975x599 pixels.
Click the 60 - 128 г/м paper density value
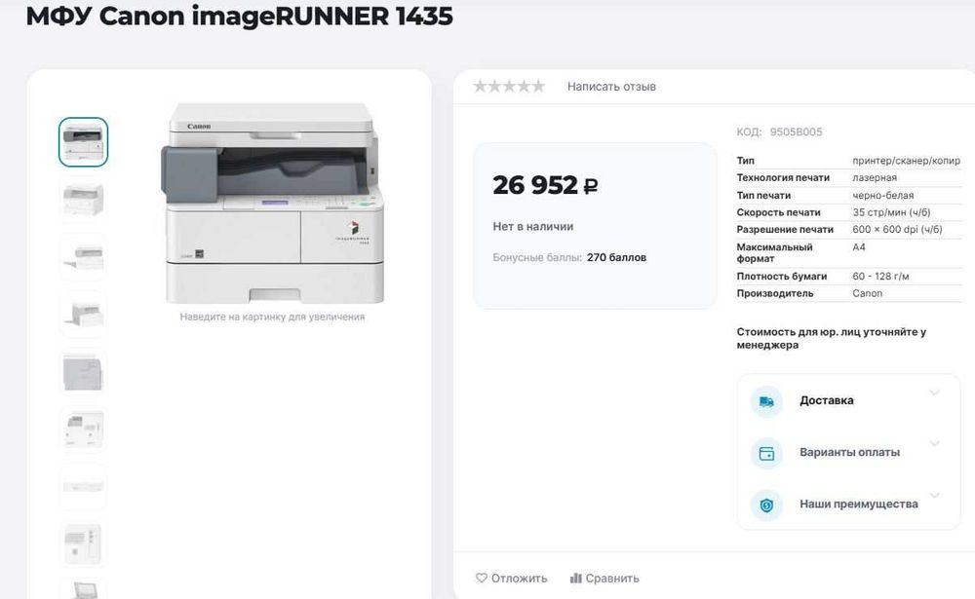pyautogui.click(x=881, y=276)
